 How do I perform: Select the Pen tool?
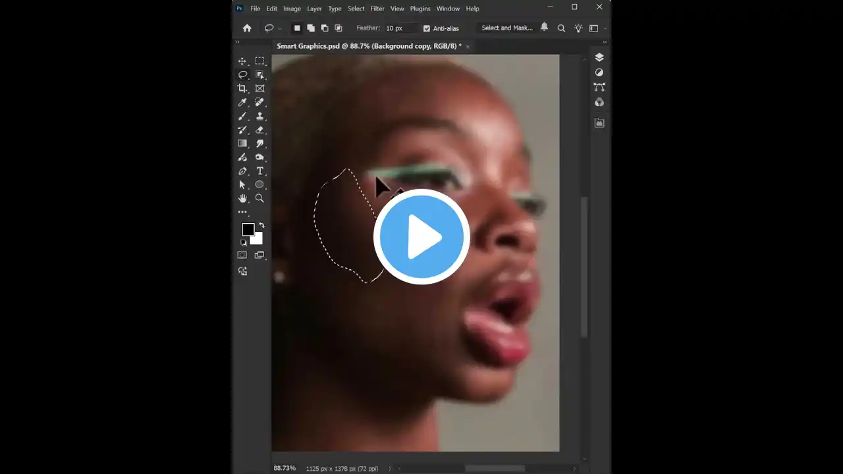click(242, 171)
